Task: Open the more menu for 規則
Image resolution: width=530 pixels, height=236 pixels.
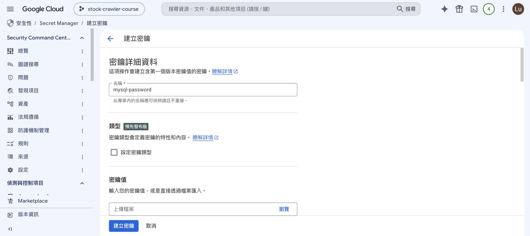Action: pyautogui.click(x=82, y=144)
